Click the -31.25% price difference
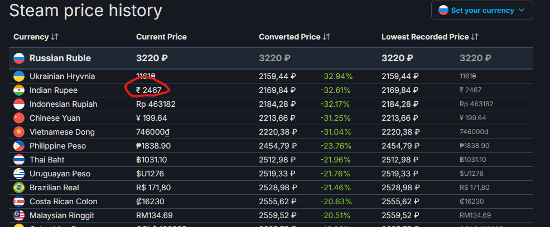550x227 pixels. point(335,118)
